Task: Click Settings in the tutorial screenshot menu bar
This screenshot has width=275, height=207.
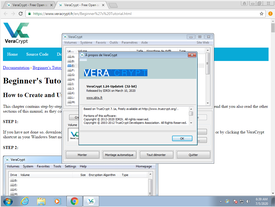Action: coord(70,166)
